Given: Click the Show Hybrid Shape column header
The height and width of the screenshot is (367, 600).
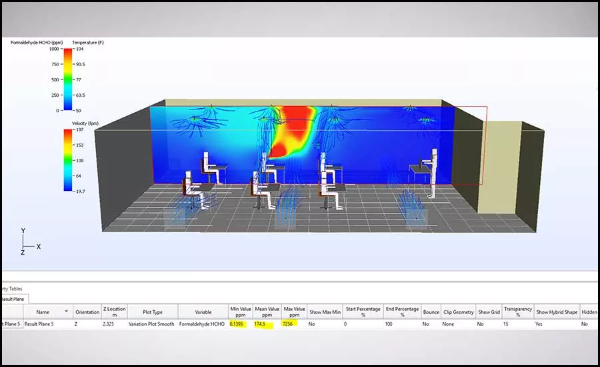Looking at the screenshot, I should click(557, 312).
